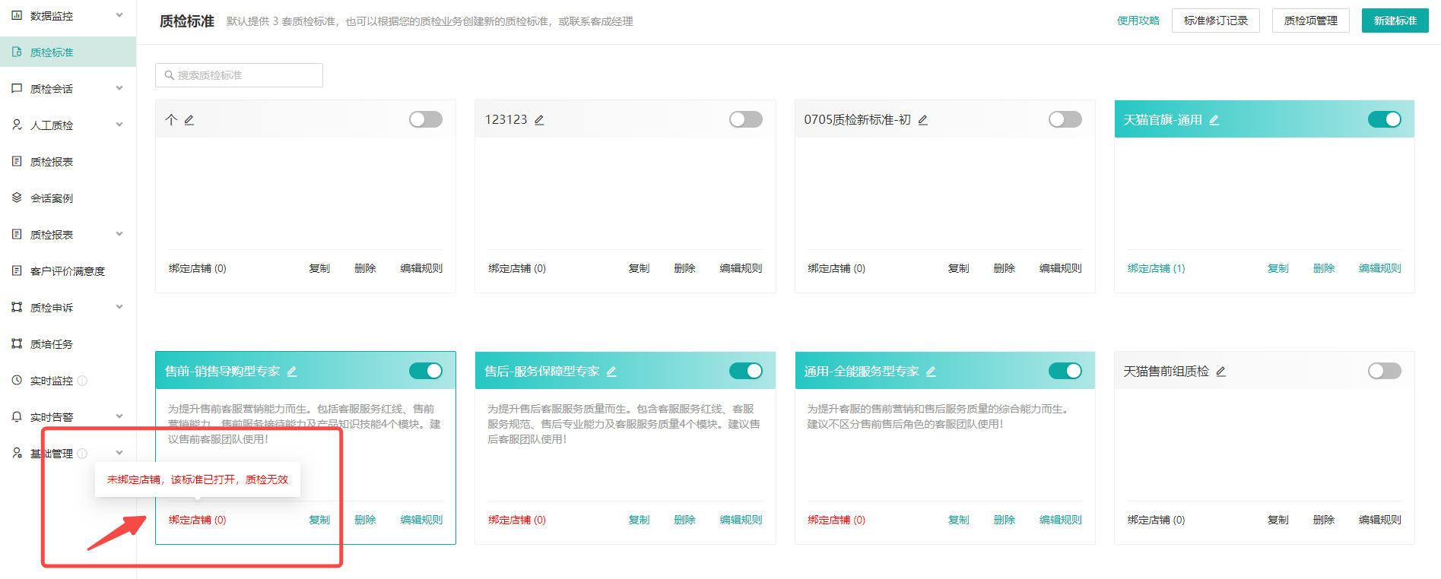Expand the 人工质检 menu chevron

click(x=119, y=125)
